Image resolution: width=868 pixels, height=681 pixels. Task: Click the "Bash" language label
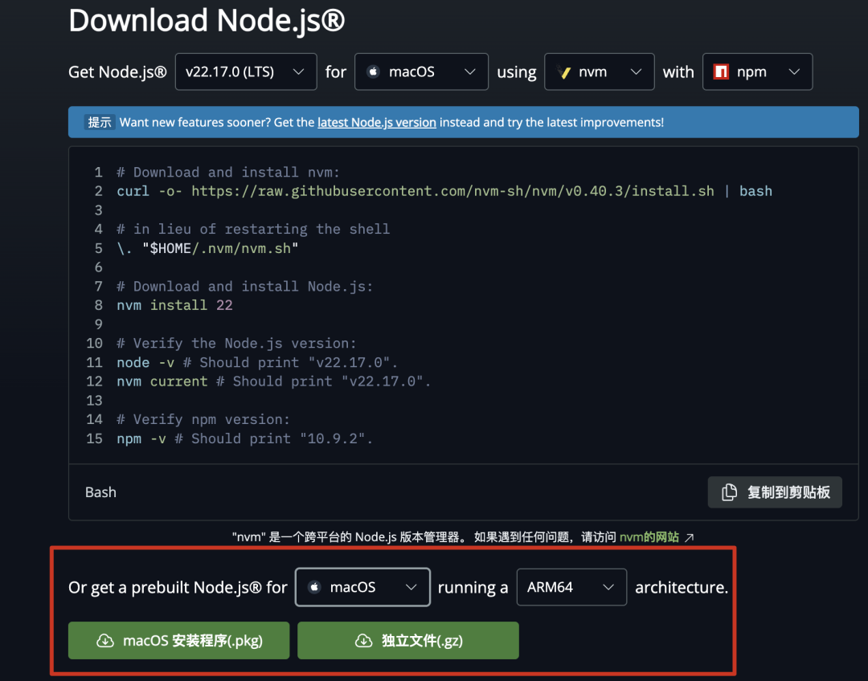coord(100,492)
